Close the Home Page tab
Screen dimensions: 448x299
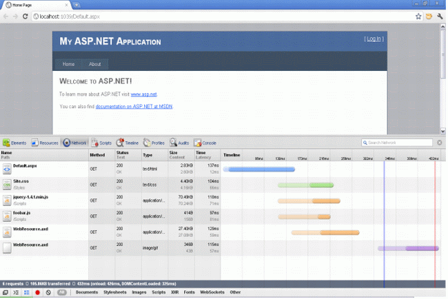coord(66,5)
